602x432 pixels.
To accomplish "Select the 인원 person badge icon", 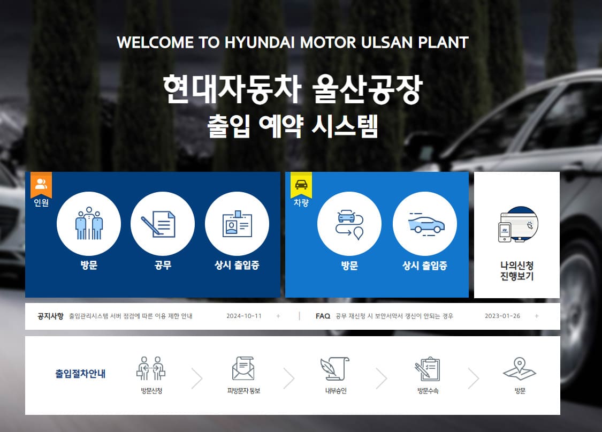I will pos(40,184).
